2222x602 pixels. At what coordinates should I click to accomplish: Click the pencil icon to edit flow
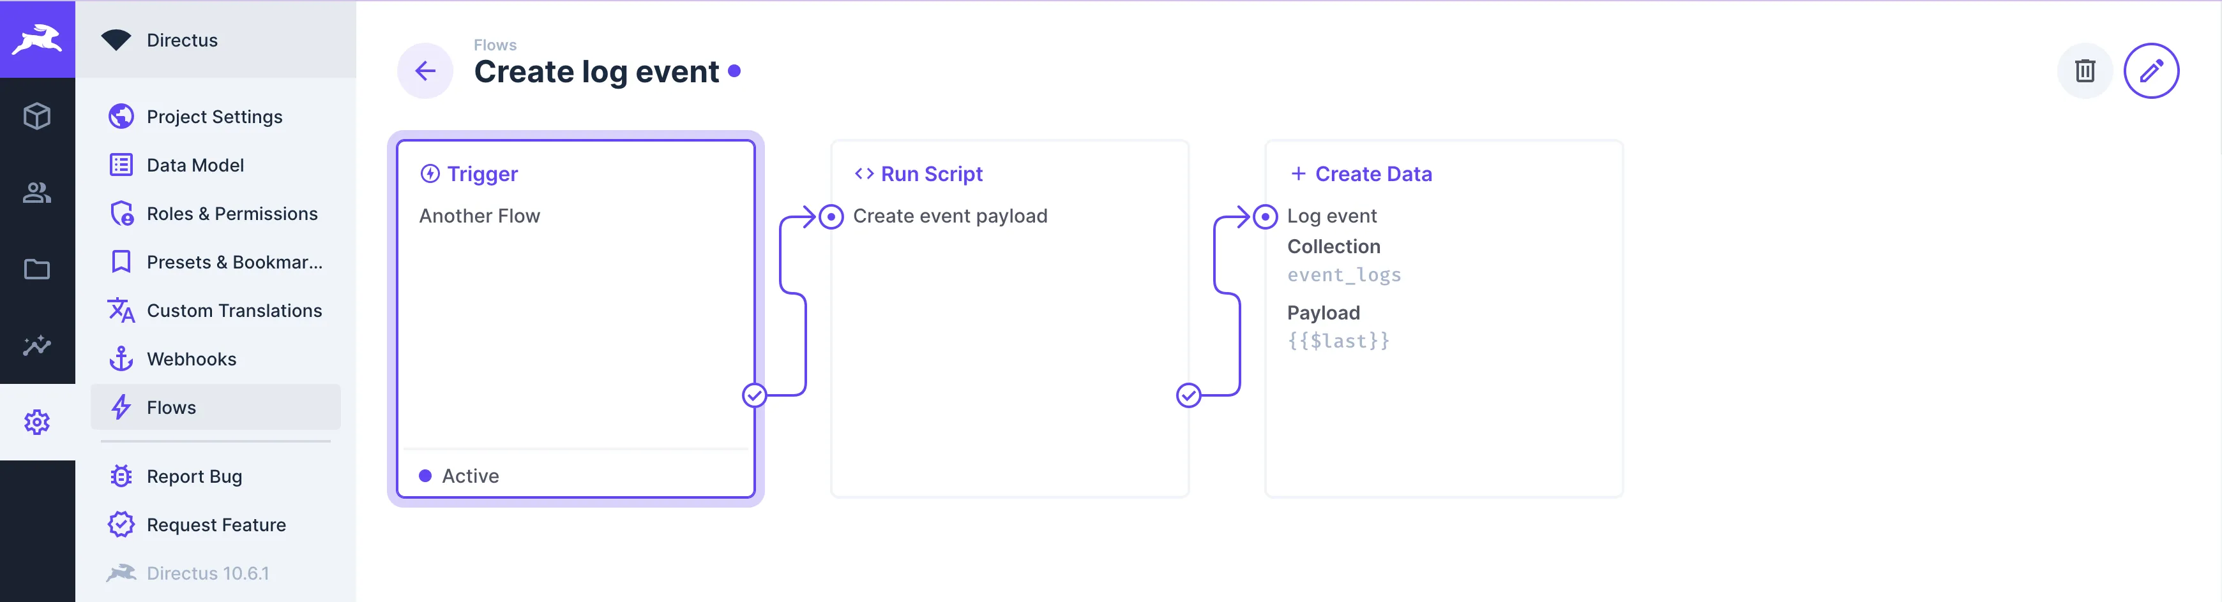coord(2151,71)
